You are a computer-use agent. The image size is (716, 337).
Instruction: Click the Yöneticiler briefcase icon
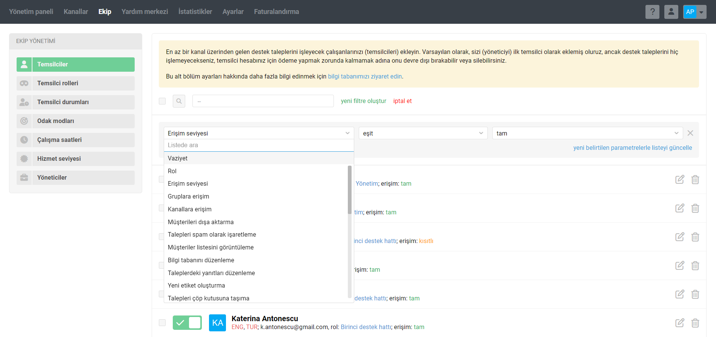(x=24, y=178)
